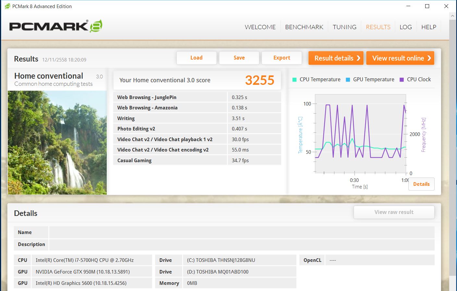Save the current result

[x=239, y=58]
